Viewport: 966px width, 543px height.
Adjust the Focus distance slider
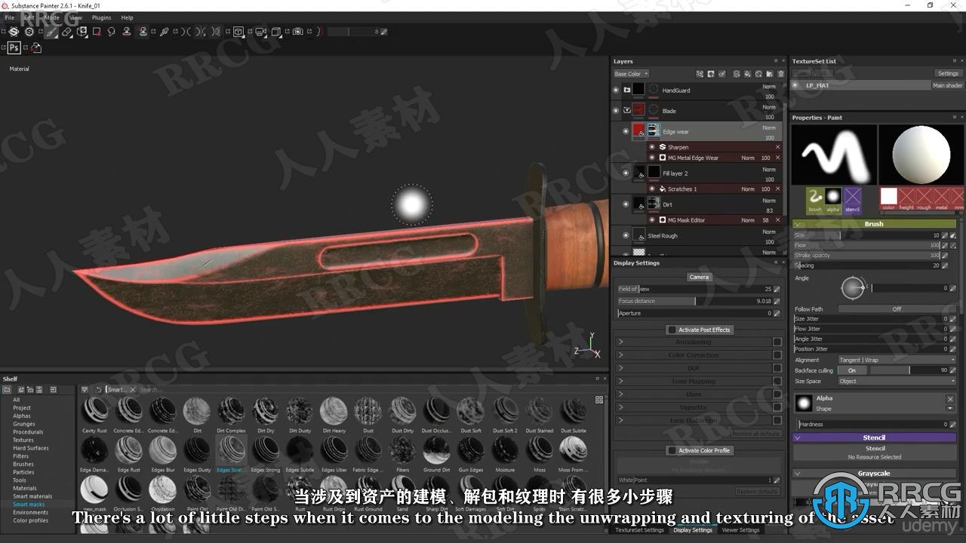pos(694,301)
